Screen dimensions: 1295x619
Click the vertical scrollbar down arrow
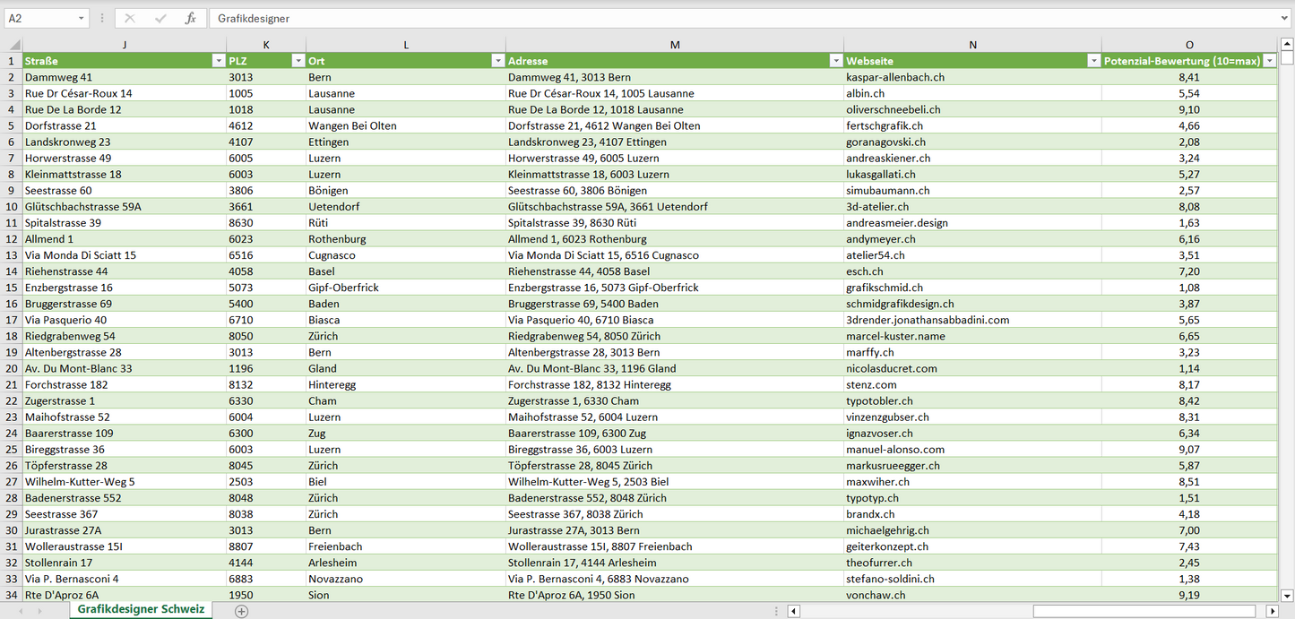pos(1287,595)
